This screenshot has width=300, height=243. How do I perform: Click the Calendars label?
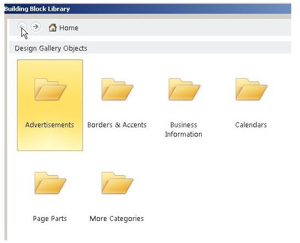[251, 125]
